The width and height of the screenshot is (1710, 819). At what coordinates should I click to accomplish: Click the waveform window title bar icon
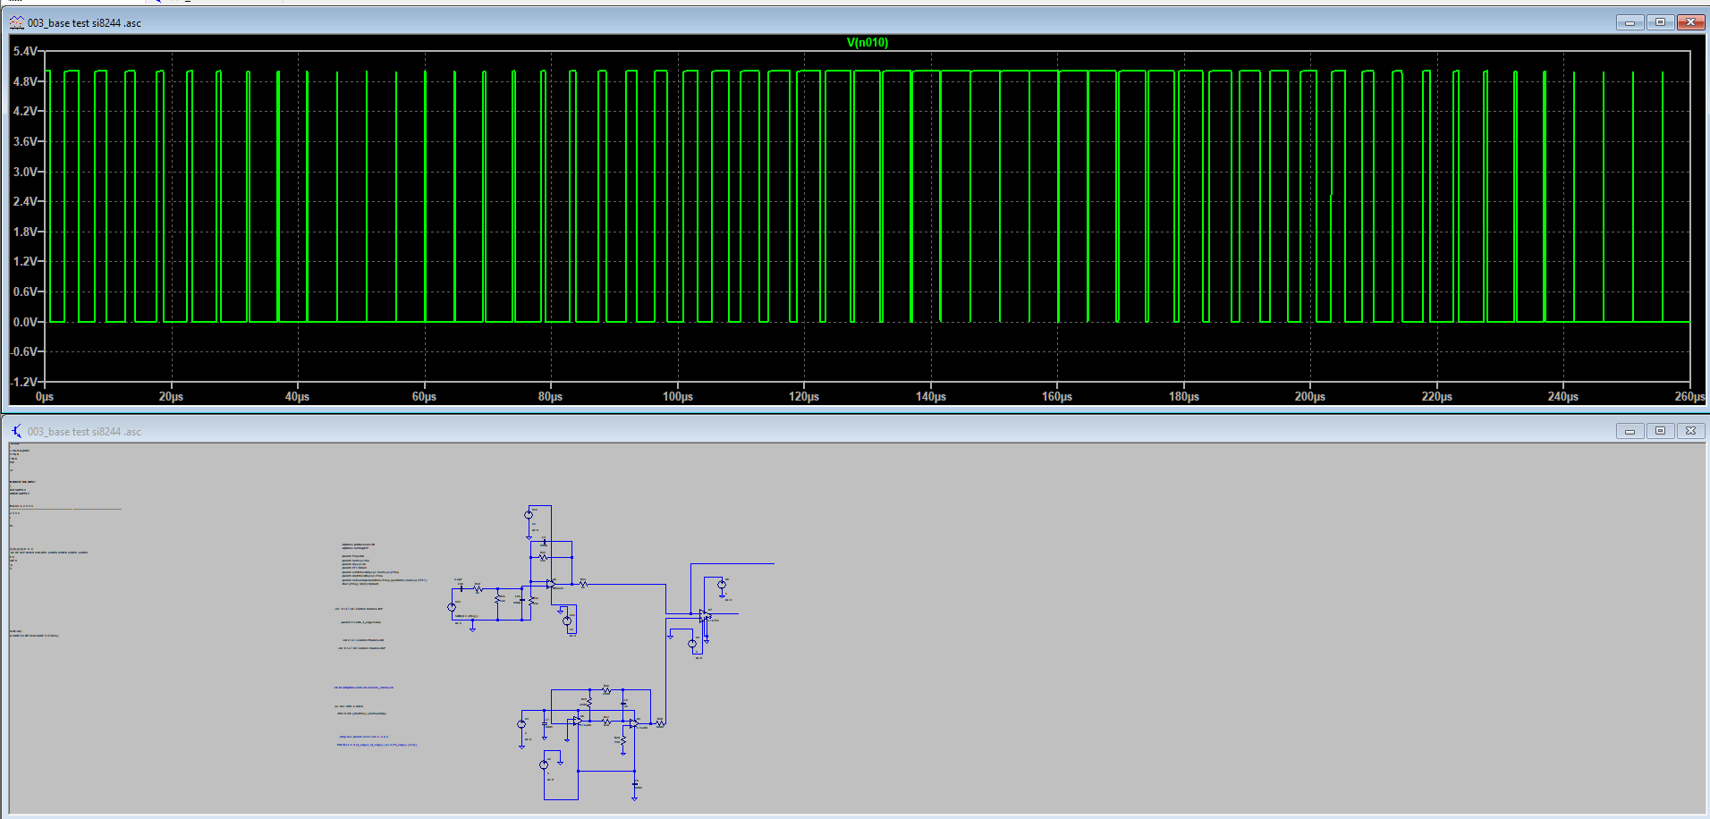point(17,22)
